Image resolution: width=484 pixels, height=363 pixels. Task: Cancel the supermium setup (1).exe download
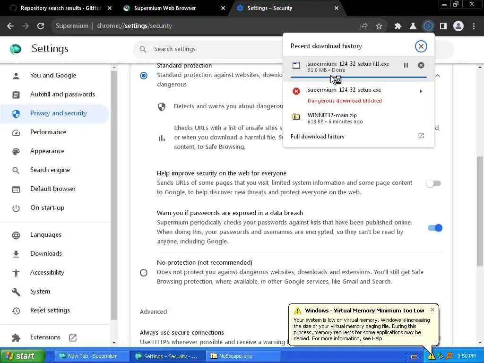pos(421,65)
